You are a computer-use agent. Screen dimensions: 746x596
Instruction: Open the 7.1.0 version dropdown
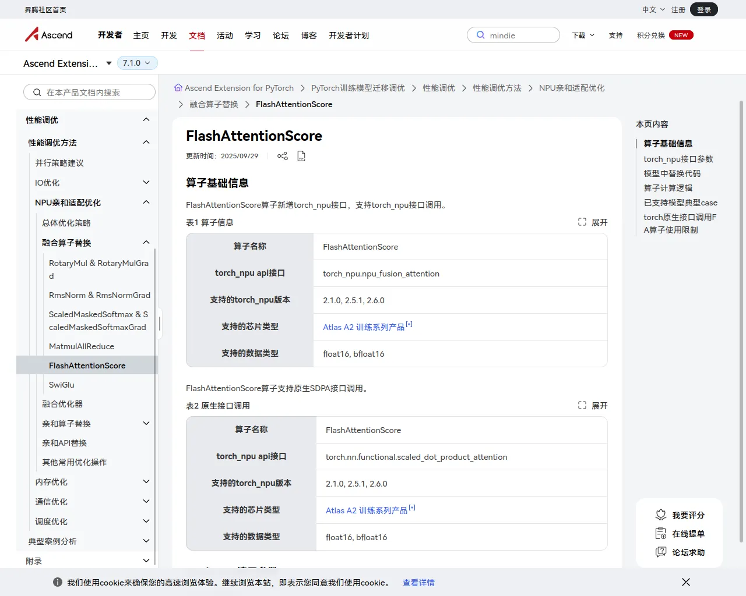[x=137, y=63]
